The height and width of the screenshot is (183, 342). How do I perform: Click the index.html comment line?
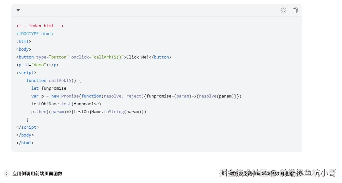point(40,26)
